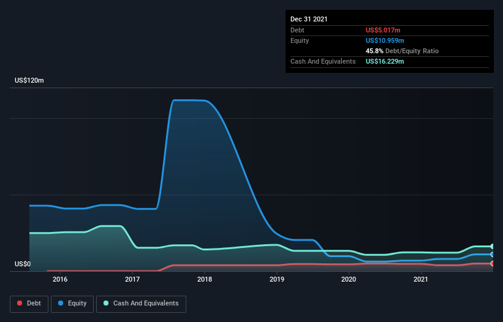The image size is (503, 322).
Task: Click the 2016 x-axis label
Action: pos(60,279)
